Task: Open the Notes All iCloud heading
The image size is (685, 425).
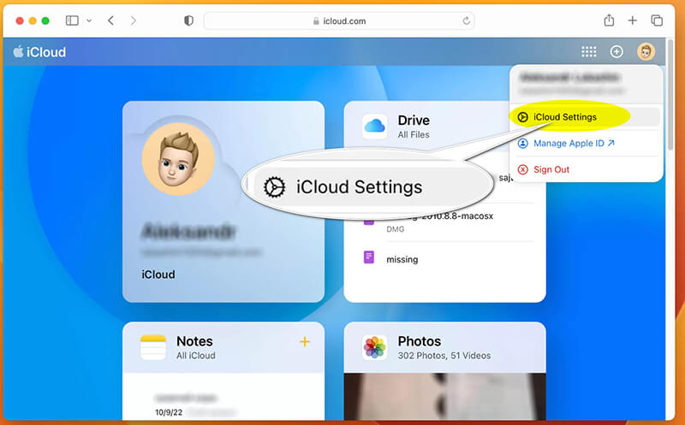Action: point(196,347)
